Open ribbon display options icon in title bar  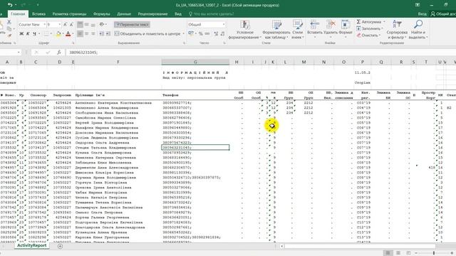418,5
